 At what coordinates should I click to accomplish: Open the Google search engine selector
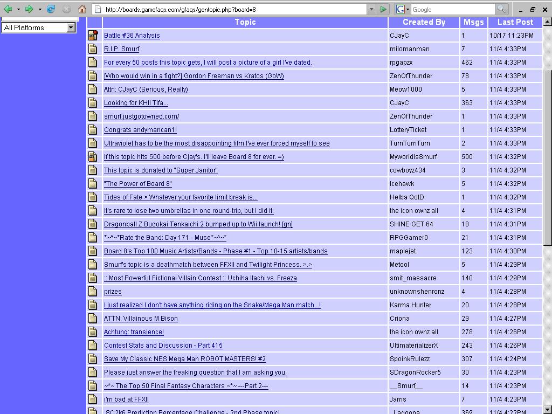[x=402, y=9]
